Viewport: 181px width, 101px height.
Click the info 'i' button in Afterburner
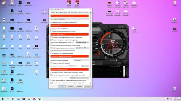click(96, 29)
